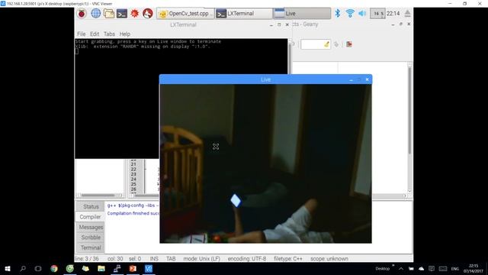Viewport: 488px width, 275px height.
Task: Switch to Geany Terminal tab
Action: (91, 247)
